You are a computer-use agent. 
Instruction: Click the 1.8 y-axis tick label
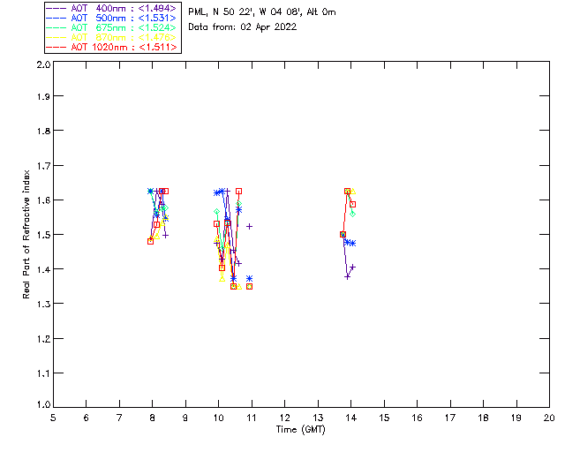point(43,131)
